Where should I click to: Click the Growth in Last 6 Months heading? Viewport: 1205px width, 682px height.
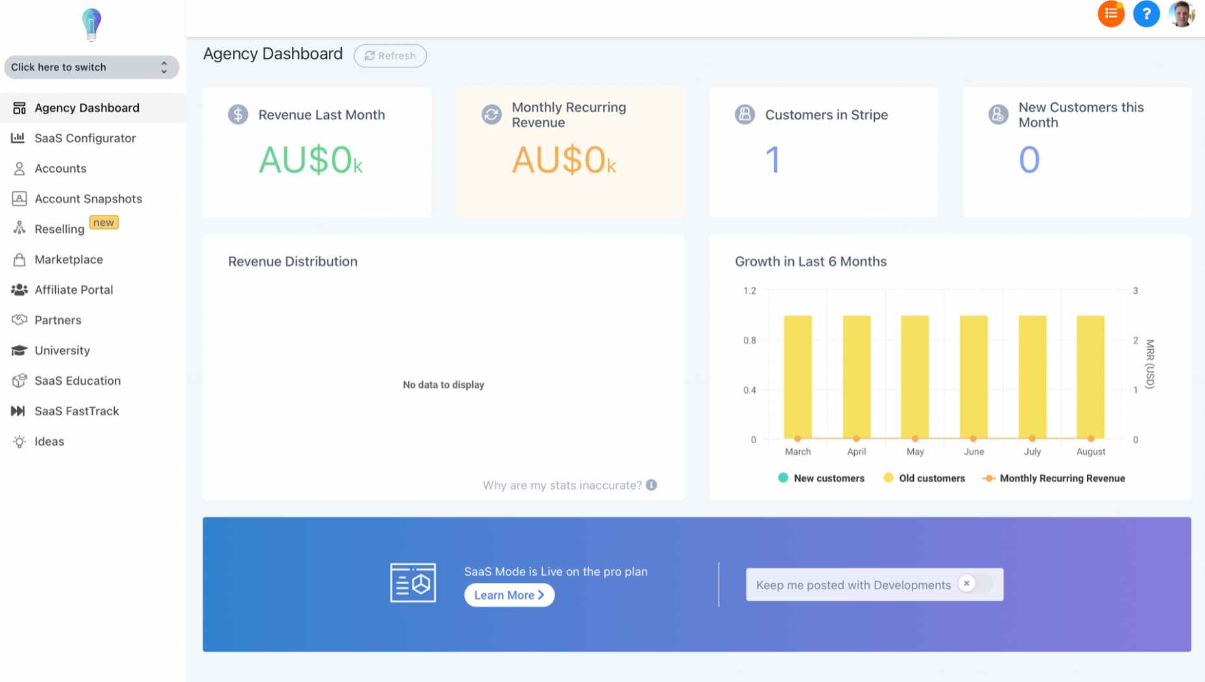pyautogui.click(x=811, y=262)
